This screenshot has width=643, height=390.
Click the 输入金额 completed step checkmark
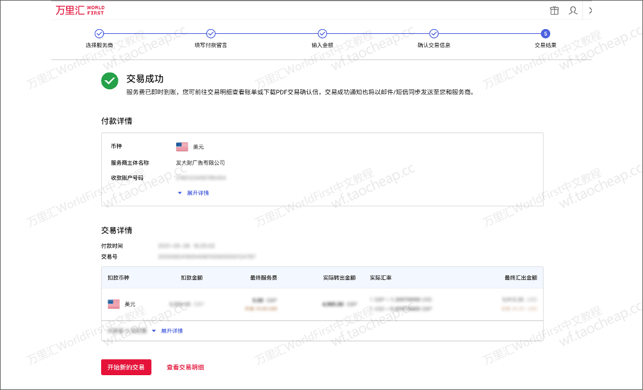coord(322,34)
